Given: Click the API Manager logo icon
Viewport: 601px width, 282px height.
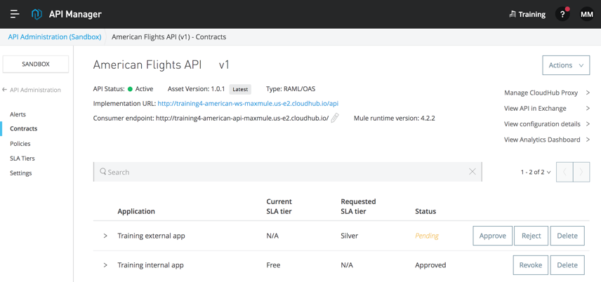Looking at the screenshot, I should 37,14.
